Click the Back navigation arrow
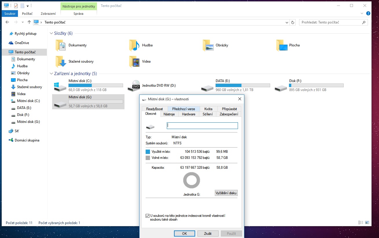The width and height of the screenshot is (379, 238). click(x=7, y=22)
